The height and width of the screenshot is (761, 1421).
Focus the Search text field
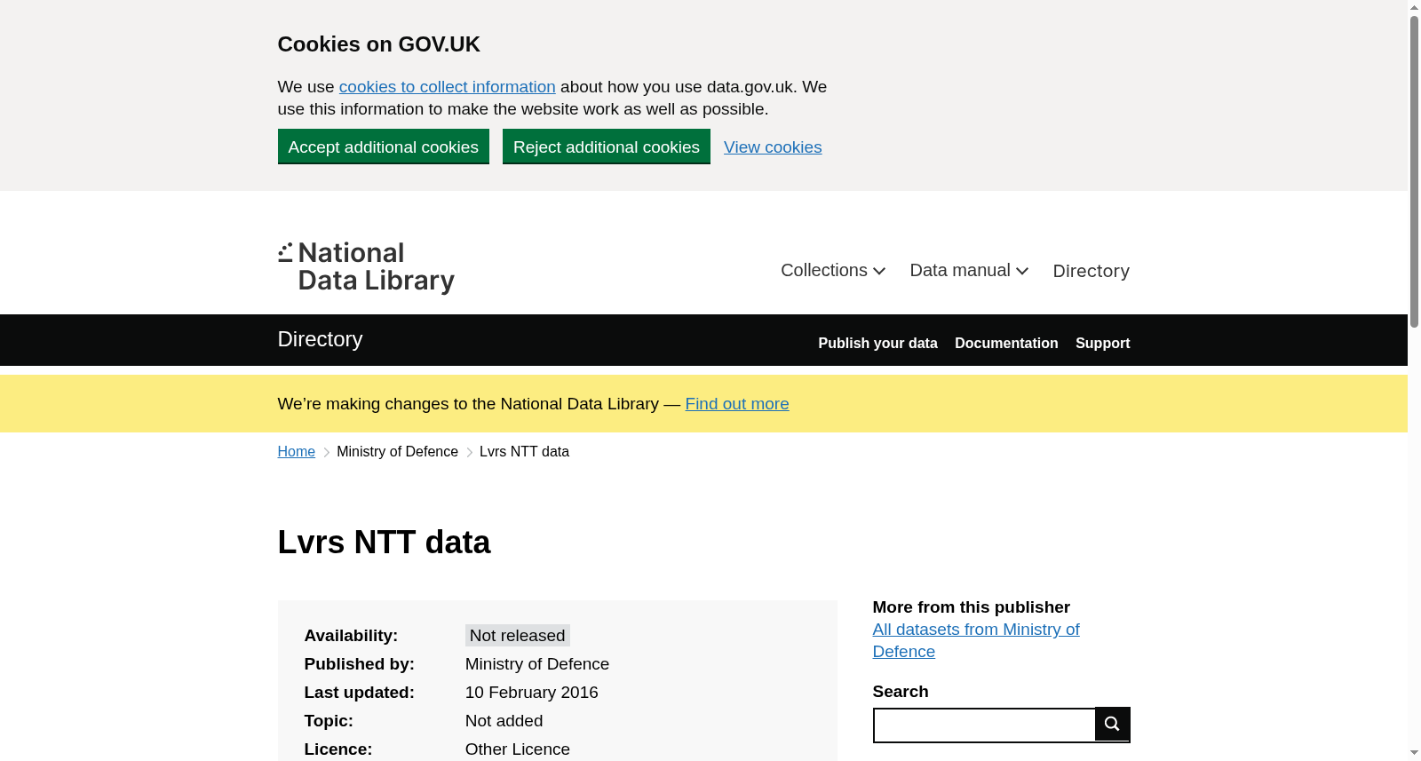pos(985,725)
